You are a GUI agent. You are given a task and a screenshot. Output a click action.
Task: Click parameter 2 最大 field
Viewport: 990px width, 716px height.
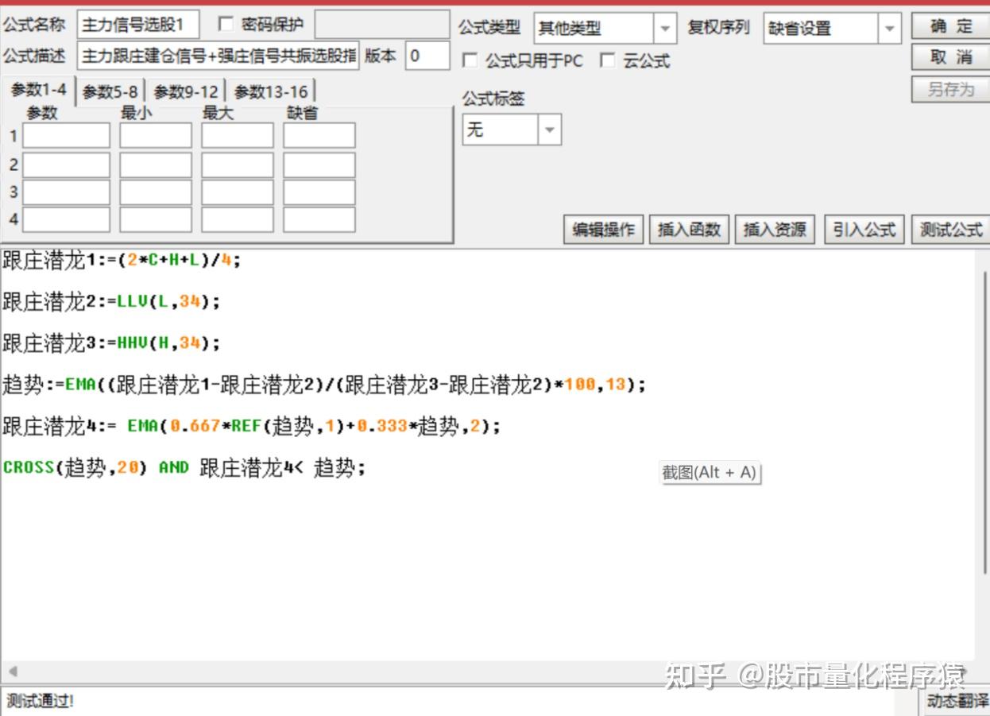[237, 164]
